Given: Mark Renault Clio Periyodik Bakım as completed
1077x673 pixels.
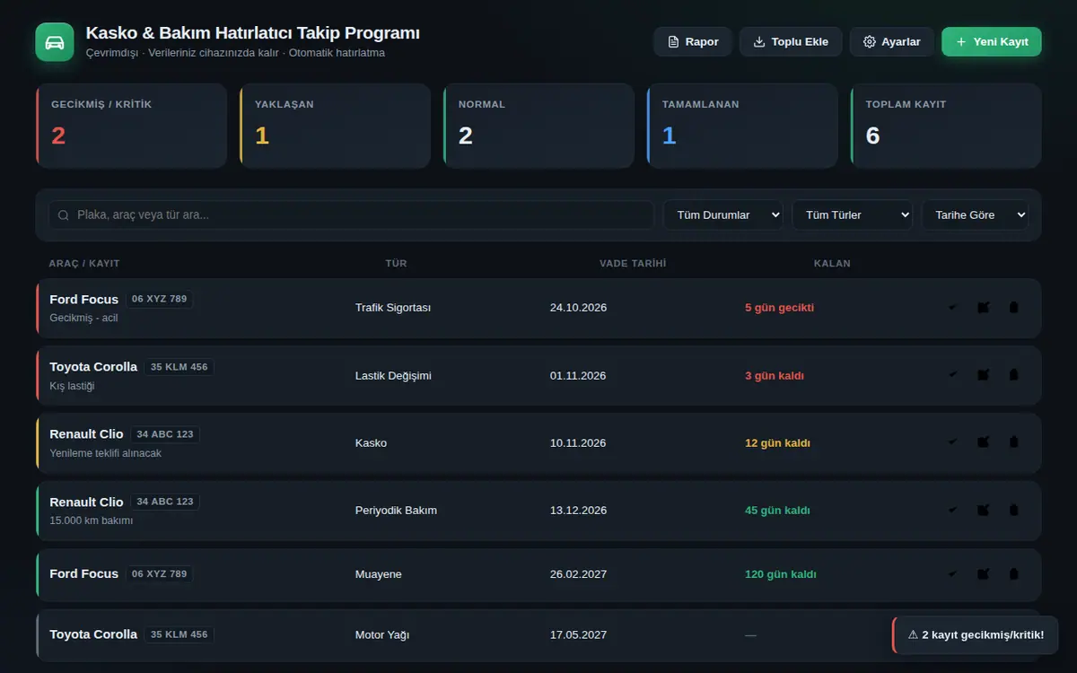Looking at the screenshot, I should [x=953, y=511].
